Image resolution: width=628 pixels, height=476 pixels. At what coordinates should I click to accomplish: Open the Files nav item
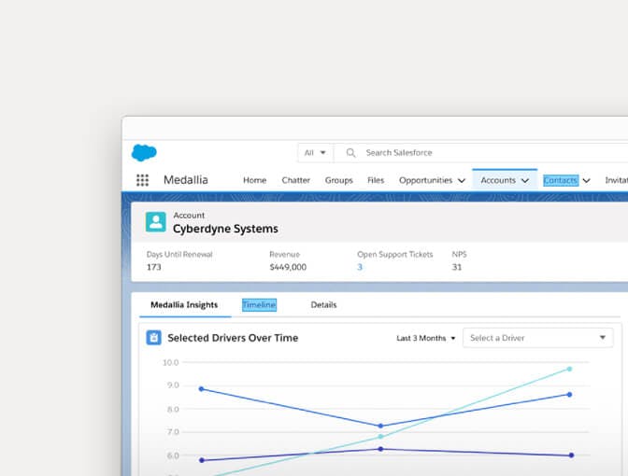coord(376,180)
